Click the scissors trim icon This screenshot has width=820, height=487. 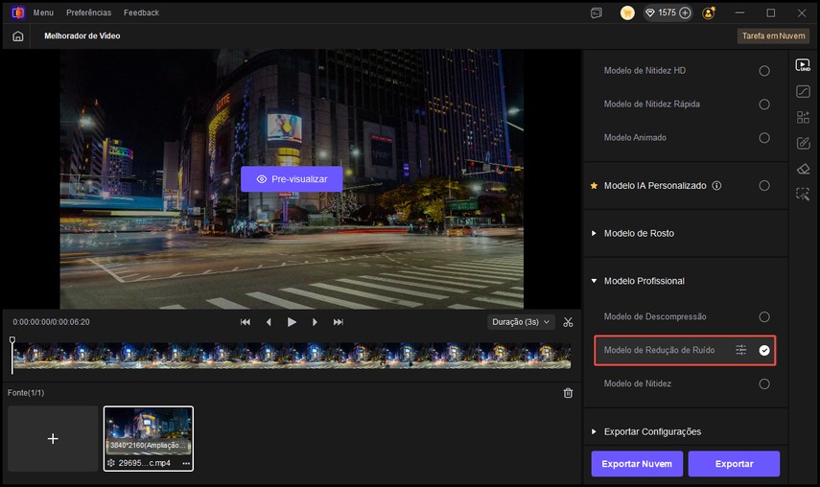[x=568, y=322]
